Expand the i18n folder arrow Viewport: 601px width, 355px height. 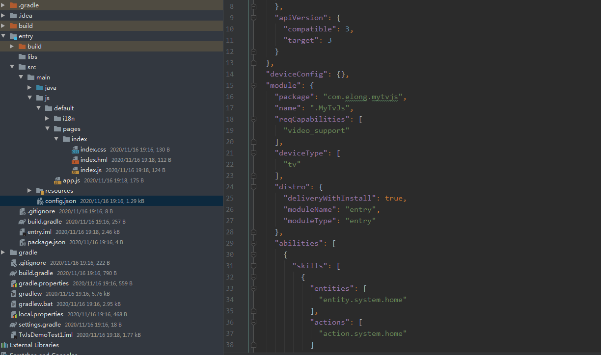48,119
